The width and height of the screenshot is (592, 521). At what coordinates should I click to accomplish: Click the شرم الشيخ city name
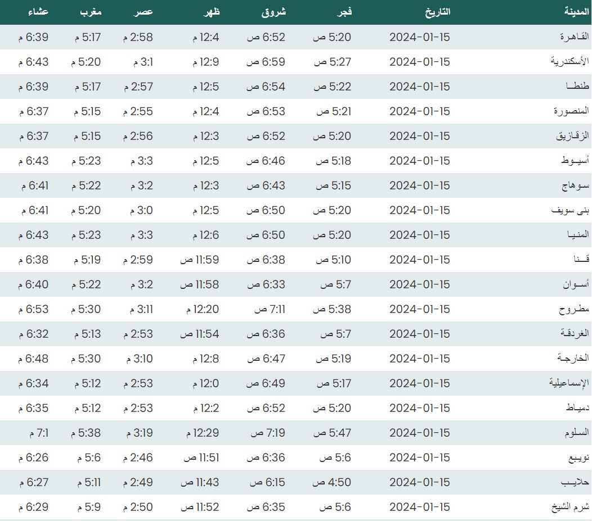(x=571, y=507)
